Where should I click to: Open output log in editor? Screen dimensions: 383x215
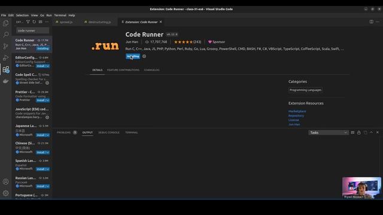[x=365, y=133]
